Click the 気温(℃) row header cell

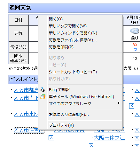(x=19, y=47)
